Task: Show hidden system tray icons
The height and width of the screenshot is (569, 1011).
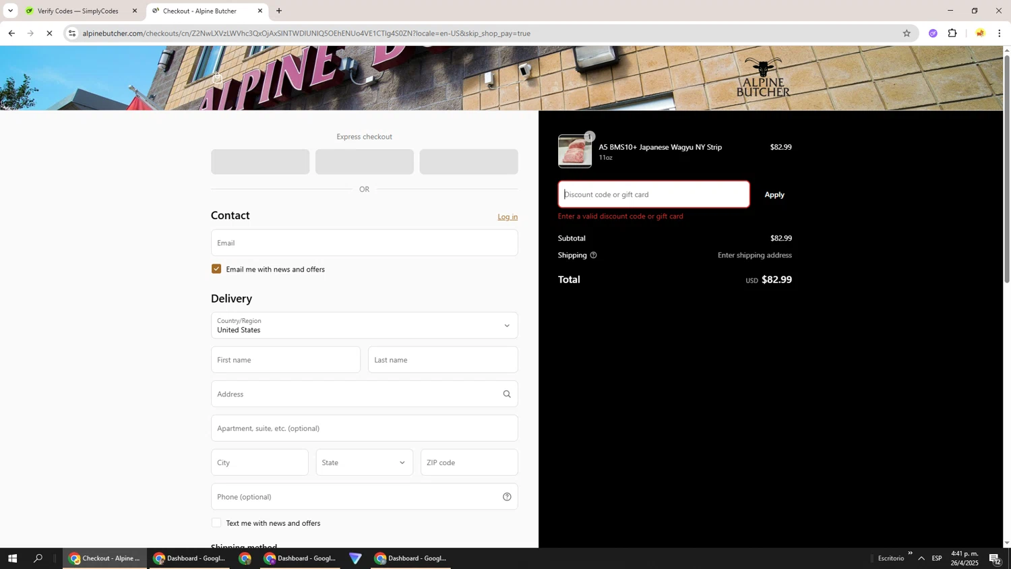Action: click(921, 558)
